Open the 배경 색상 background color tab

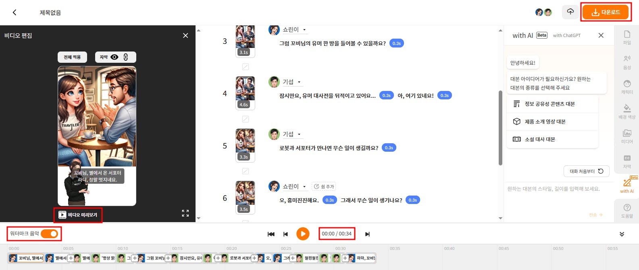coord(627,112)
